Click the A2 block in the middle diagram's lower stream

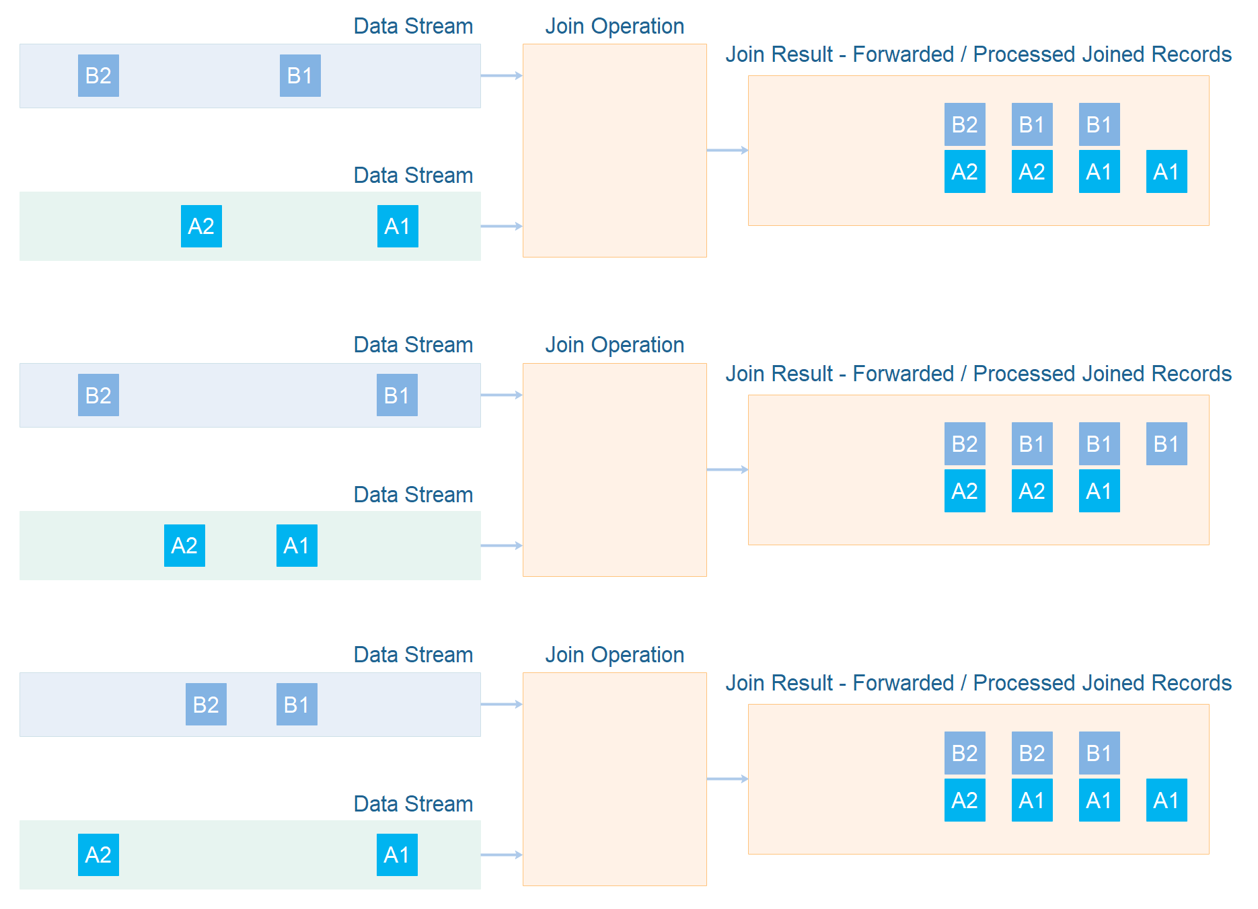point(184,545)
